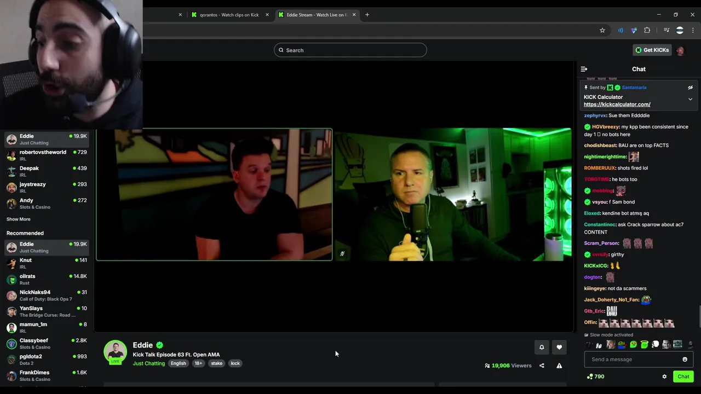Viewport: 701px width, 394px height.
Task: Click chodishbeast username in chat
Action: (x=600, y=146)
